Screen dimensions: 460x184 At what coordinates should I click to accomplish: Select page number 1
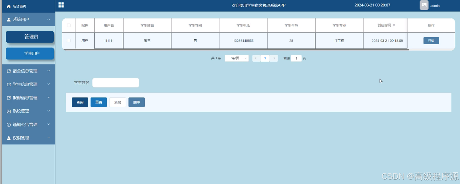click(265, 58)
